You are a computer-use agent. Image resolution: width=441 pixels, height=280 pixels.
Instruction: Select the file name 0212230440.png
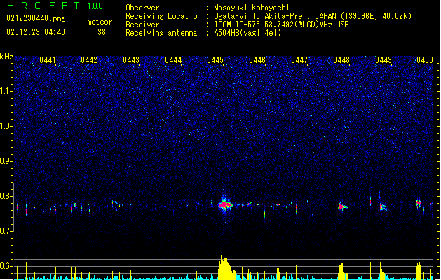36,18
